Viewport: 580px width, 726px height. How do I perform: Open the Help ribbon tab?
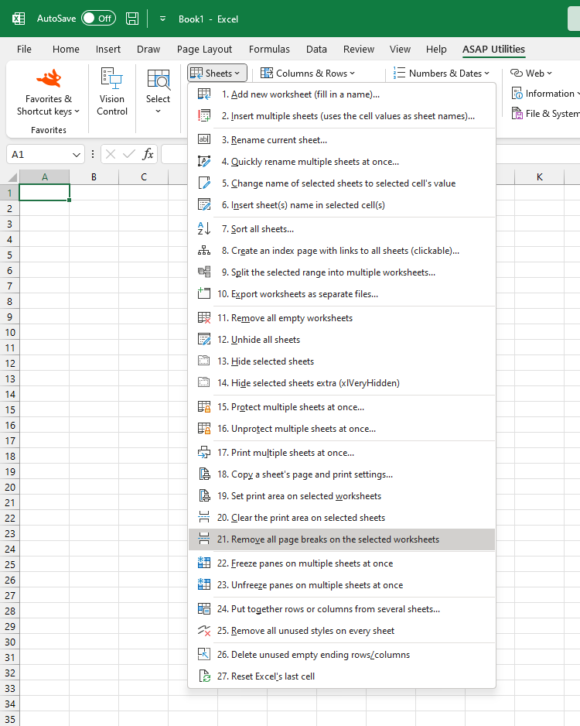pyautogui.click(x=436, y=49)
